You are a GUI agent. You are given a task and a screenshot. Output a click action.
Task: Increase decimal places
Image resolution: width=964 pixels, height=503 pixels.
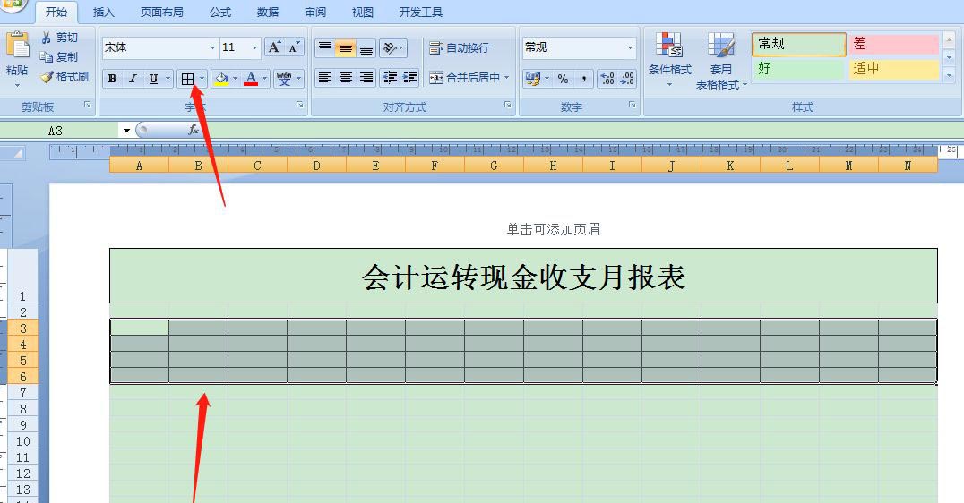coord(607,79)
